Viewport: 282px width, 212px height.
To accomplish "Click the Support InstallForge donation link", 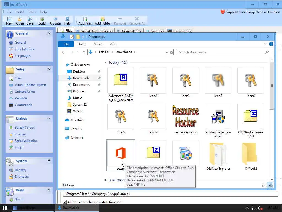I will [x=250, y=12].
